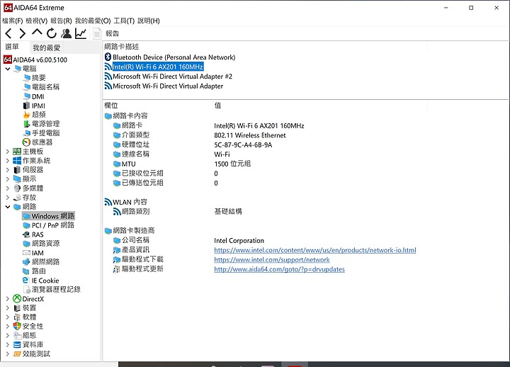Collapse the 網路 tree node
This screenshot has width=510, height=367.
(8, 207)
